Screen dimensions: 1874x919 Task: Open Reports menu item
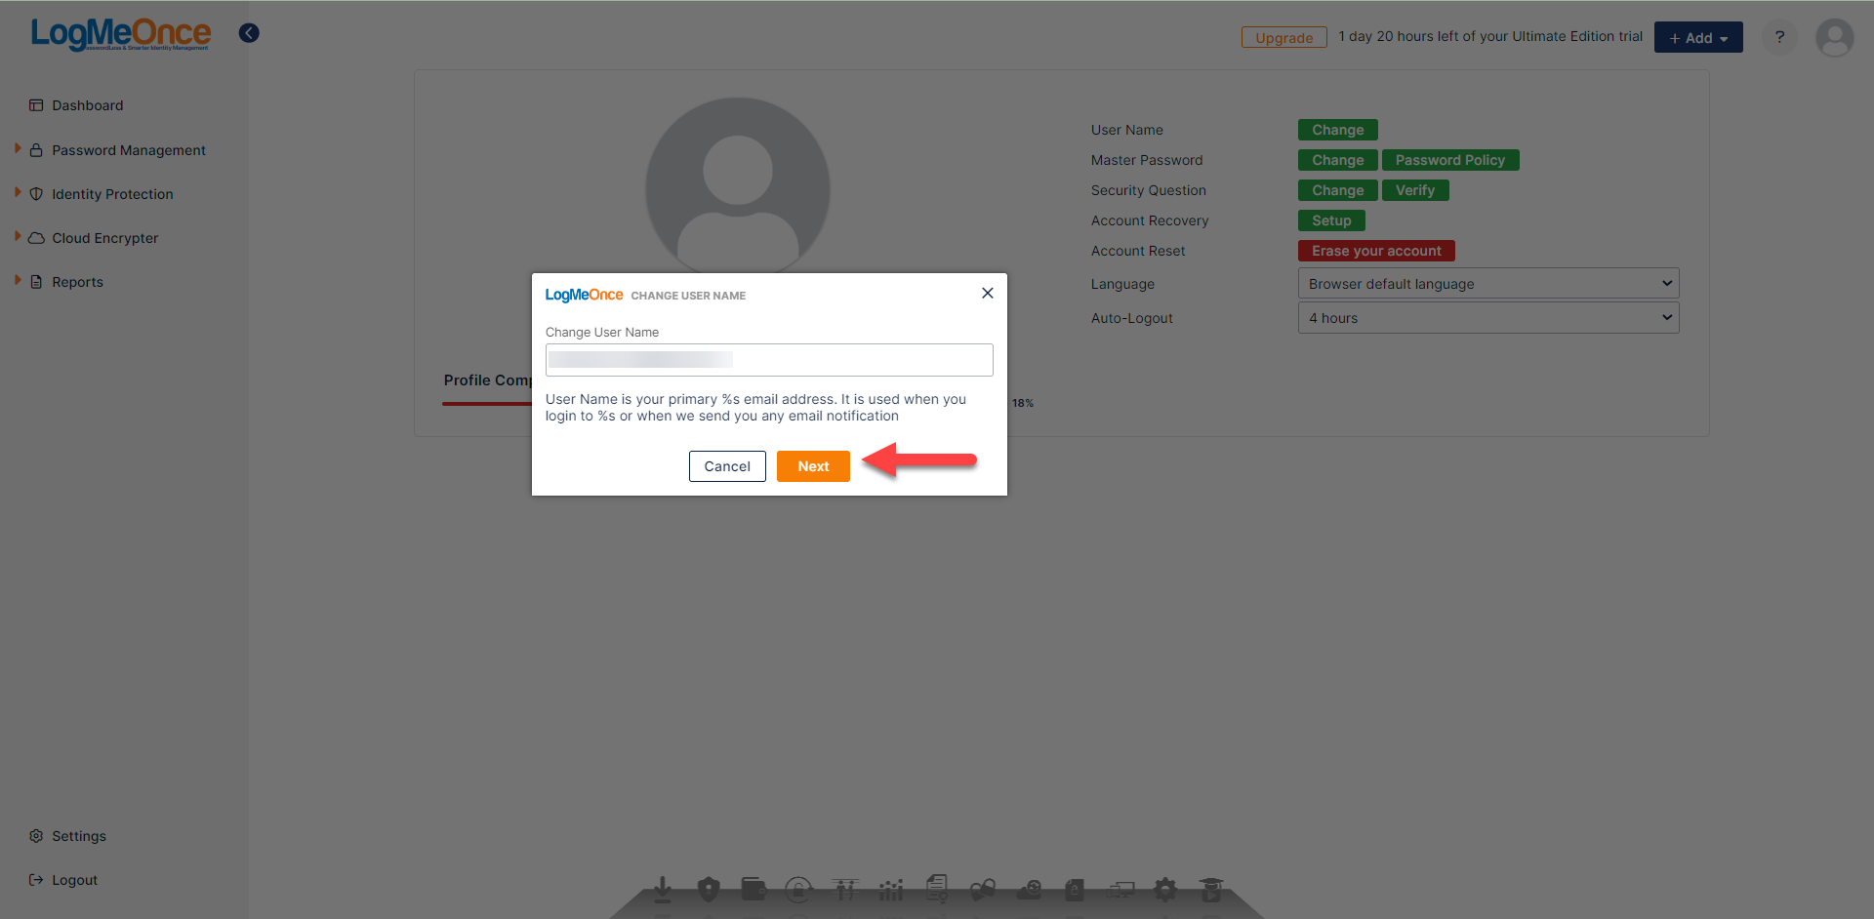77,282
